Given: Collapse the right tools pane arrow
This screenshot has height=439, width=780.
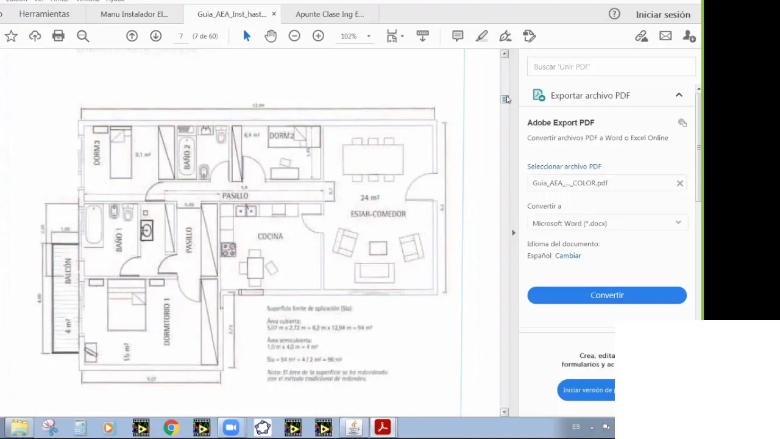Looking at the screenshot, I should (x=513, y=232).
